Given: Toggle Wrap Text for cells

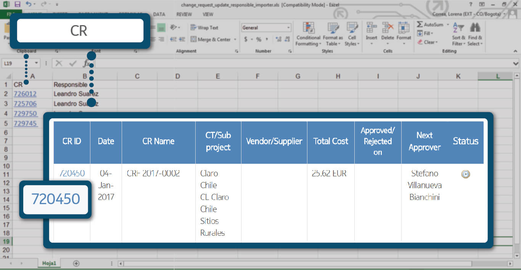Looking at the screenshot, I should 204,28.
